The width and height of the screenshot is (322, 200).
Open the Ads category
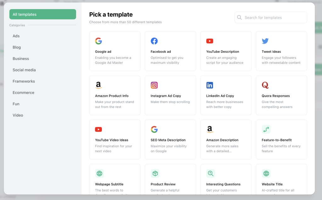(16, 36)
